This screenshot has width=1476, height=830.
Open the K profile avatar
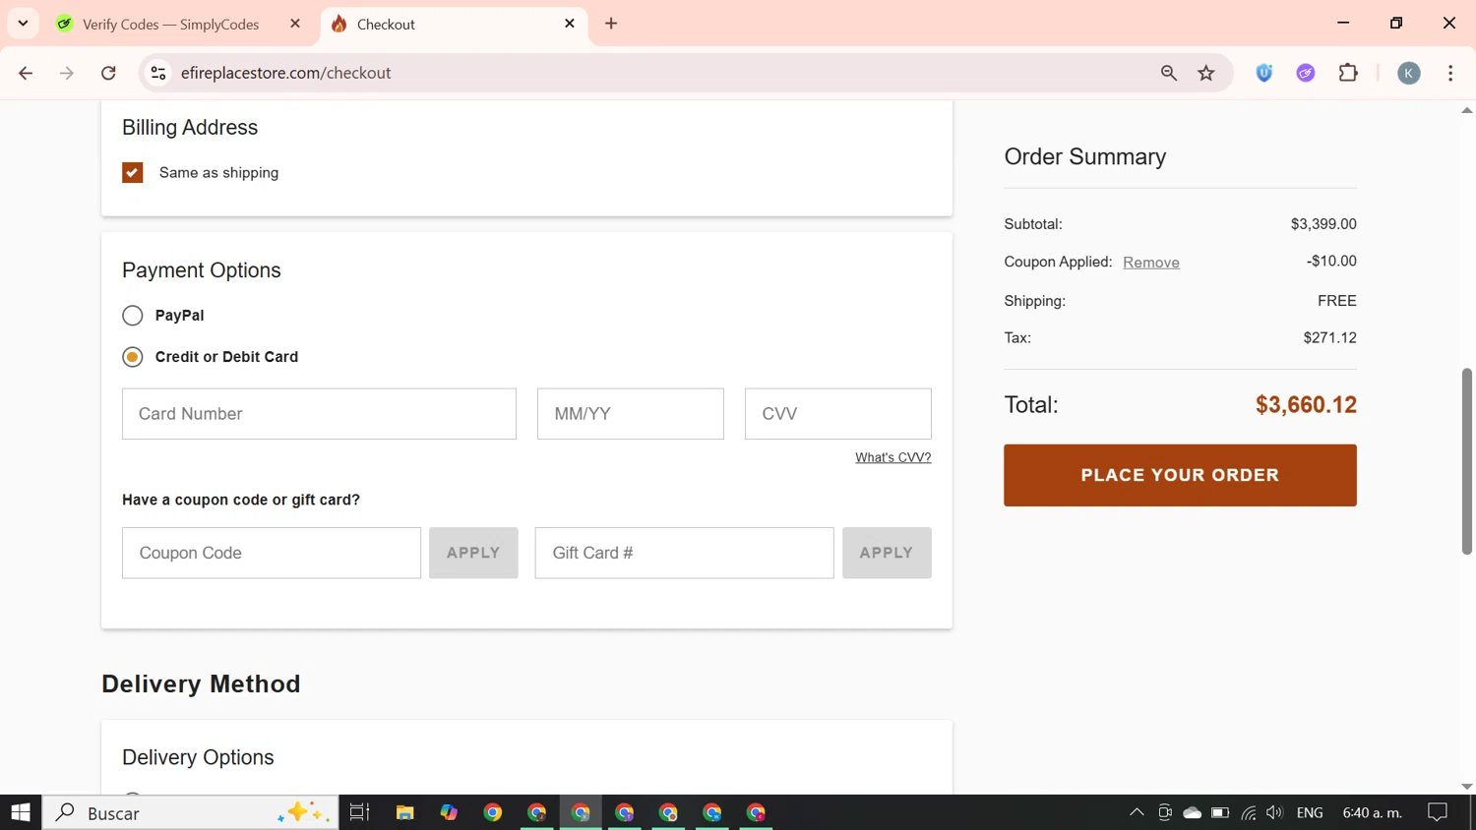pyautogui.click(x=1409, y=73)
